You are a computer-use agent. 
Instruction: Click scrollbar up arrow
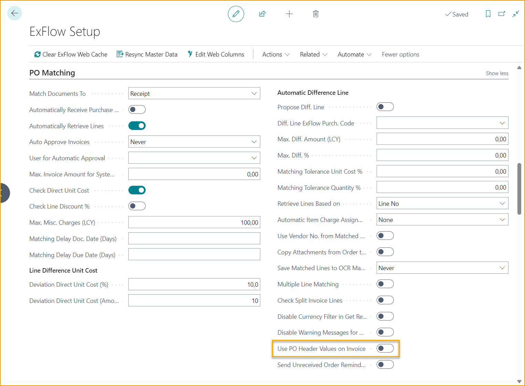tap(519, 68)
